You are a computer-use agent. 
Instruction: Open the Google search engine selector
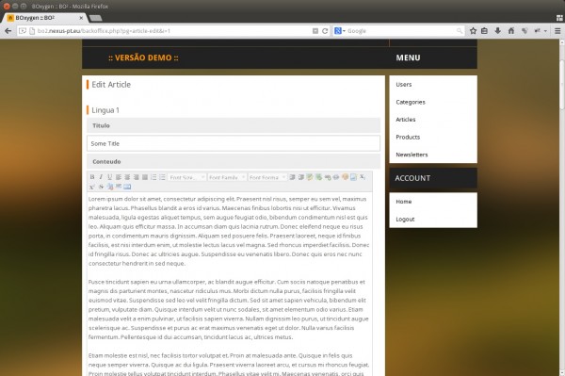coord(339,31)
